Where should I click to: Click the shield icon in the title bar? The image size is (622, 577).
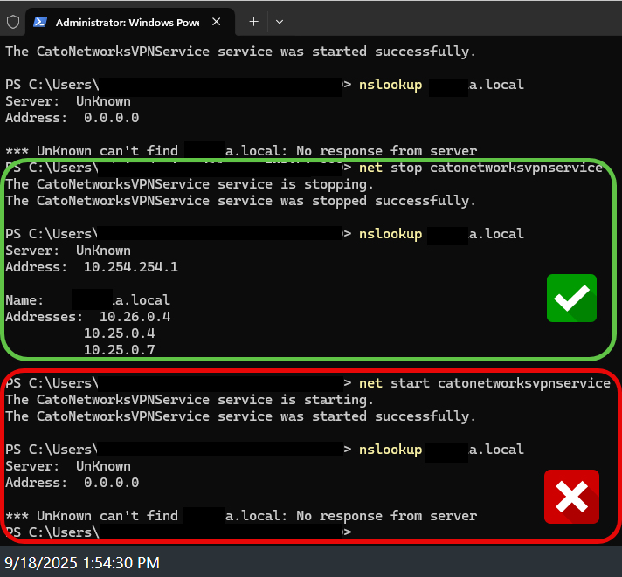click(12, 21)
